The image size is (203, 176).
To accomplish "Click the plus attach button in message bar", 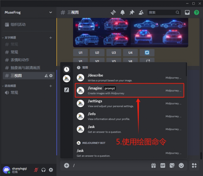I will [x=67, y=165].
